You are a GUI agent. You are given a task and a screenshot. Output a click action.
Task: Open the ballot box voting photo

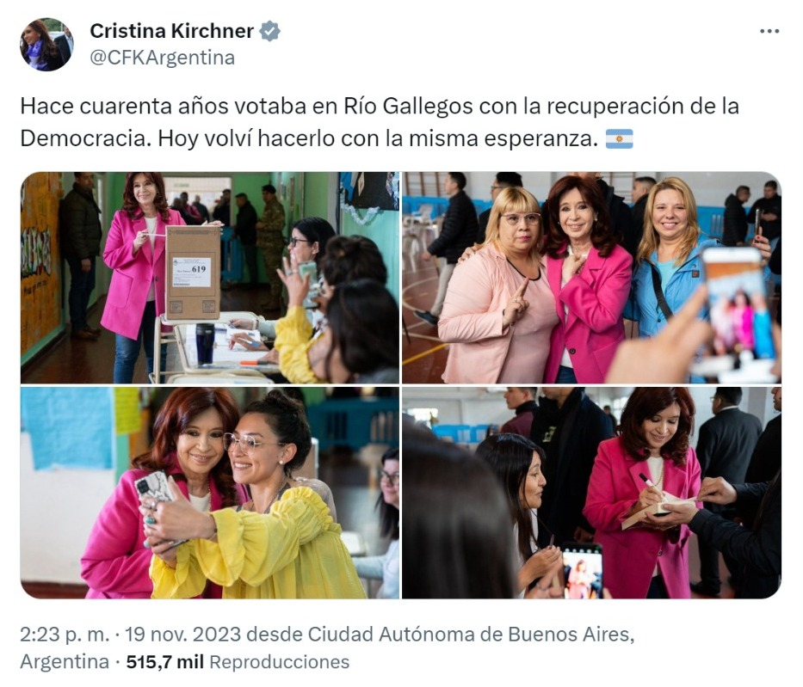click(x=209, y=277)
